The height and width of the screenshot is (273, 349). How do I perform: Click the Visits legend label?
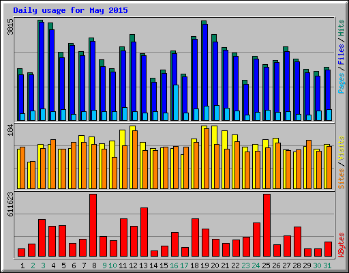point(342,148)
